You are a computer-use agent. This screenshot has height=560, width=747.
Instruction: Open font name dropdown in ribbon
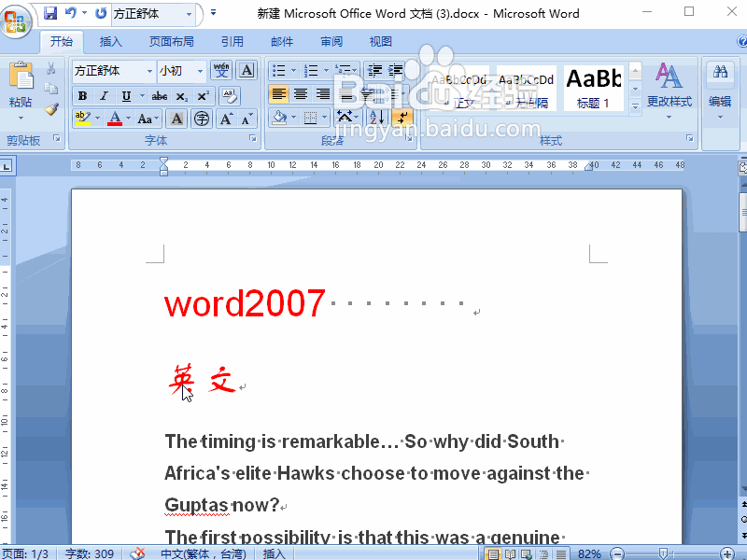pos(149,71)
